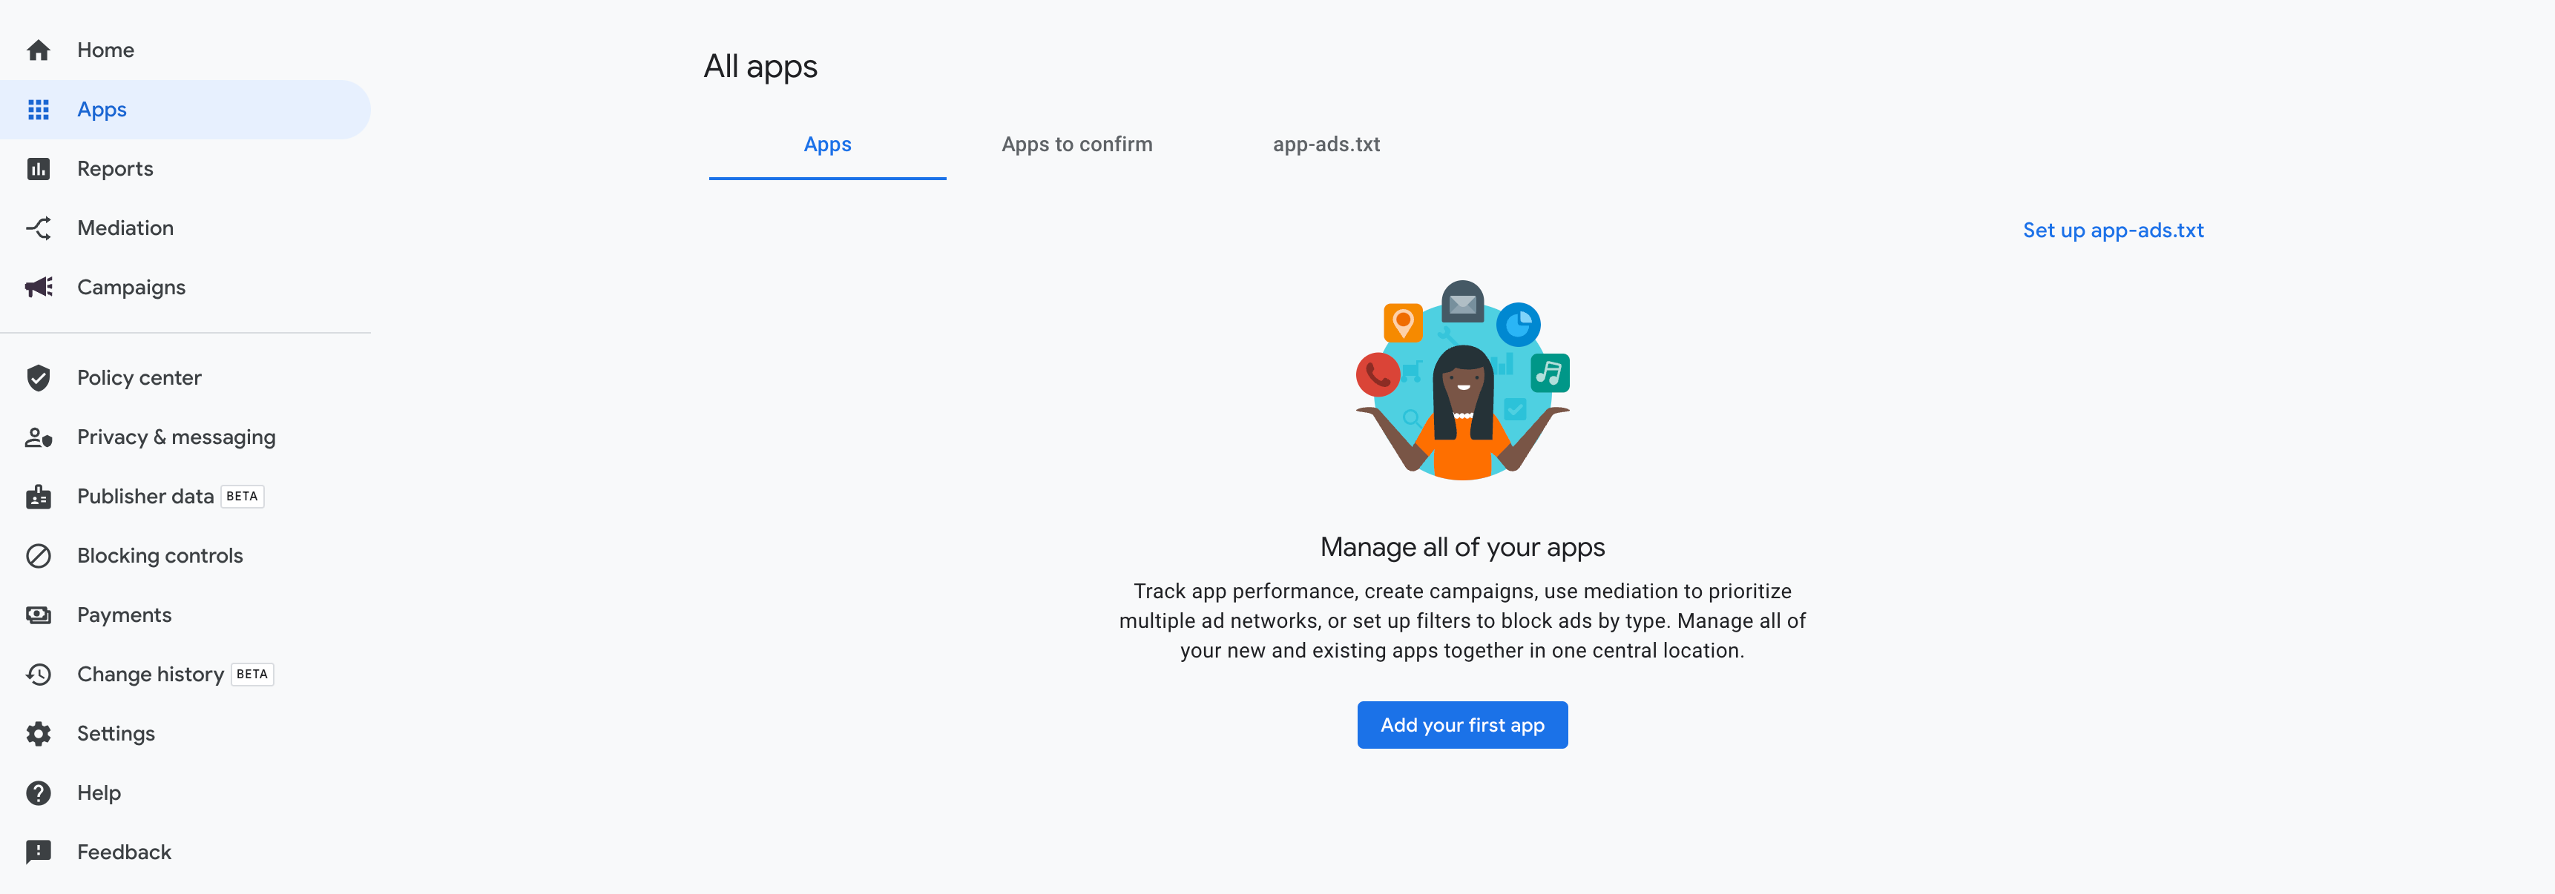Click the Campaigns megaphone icon

[39, 288]
